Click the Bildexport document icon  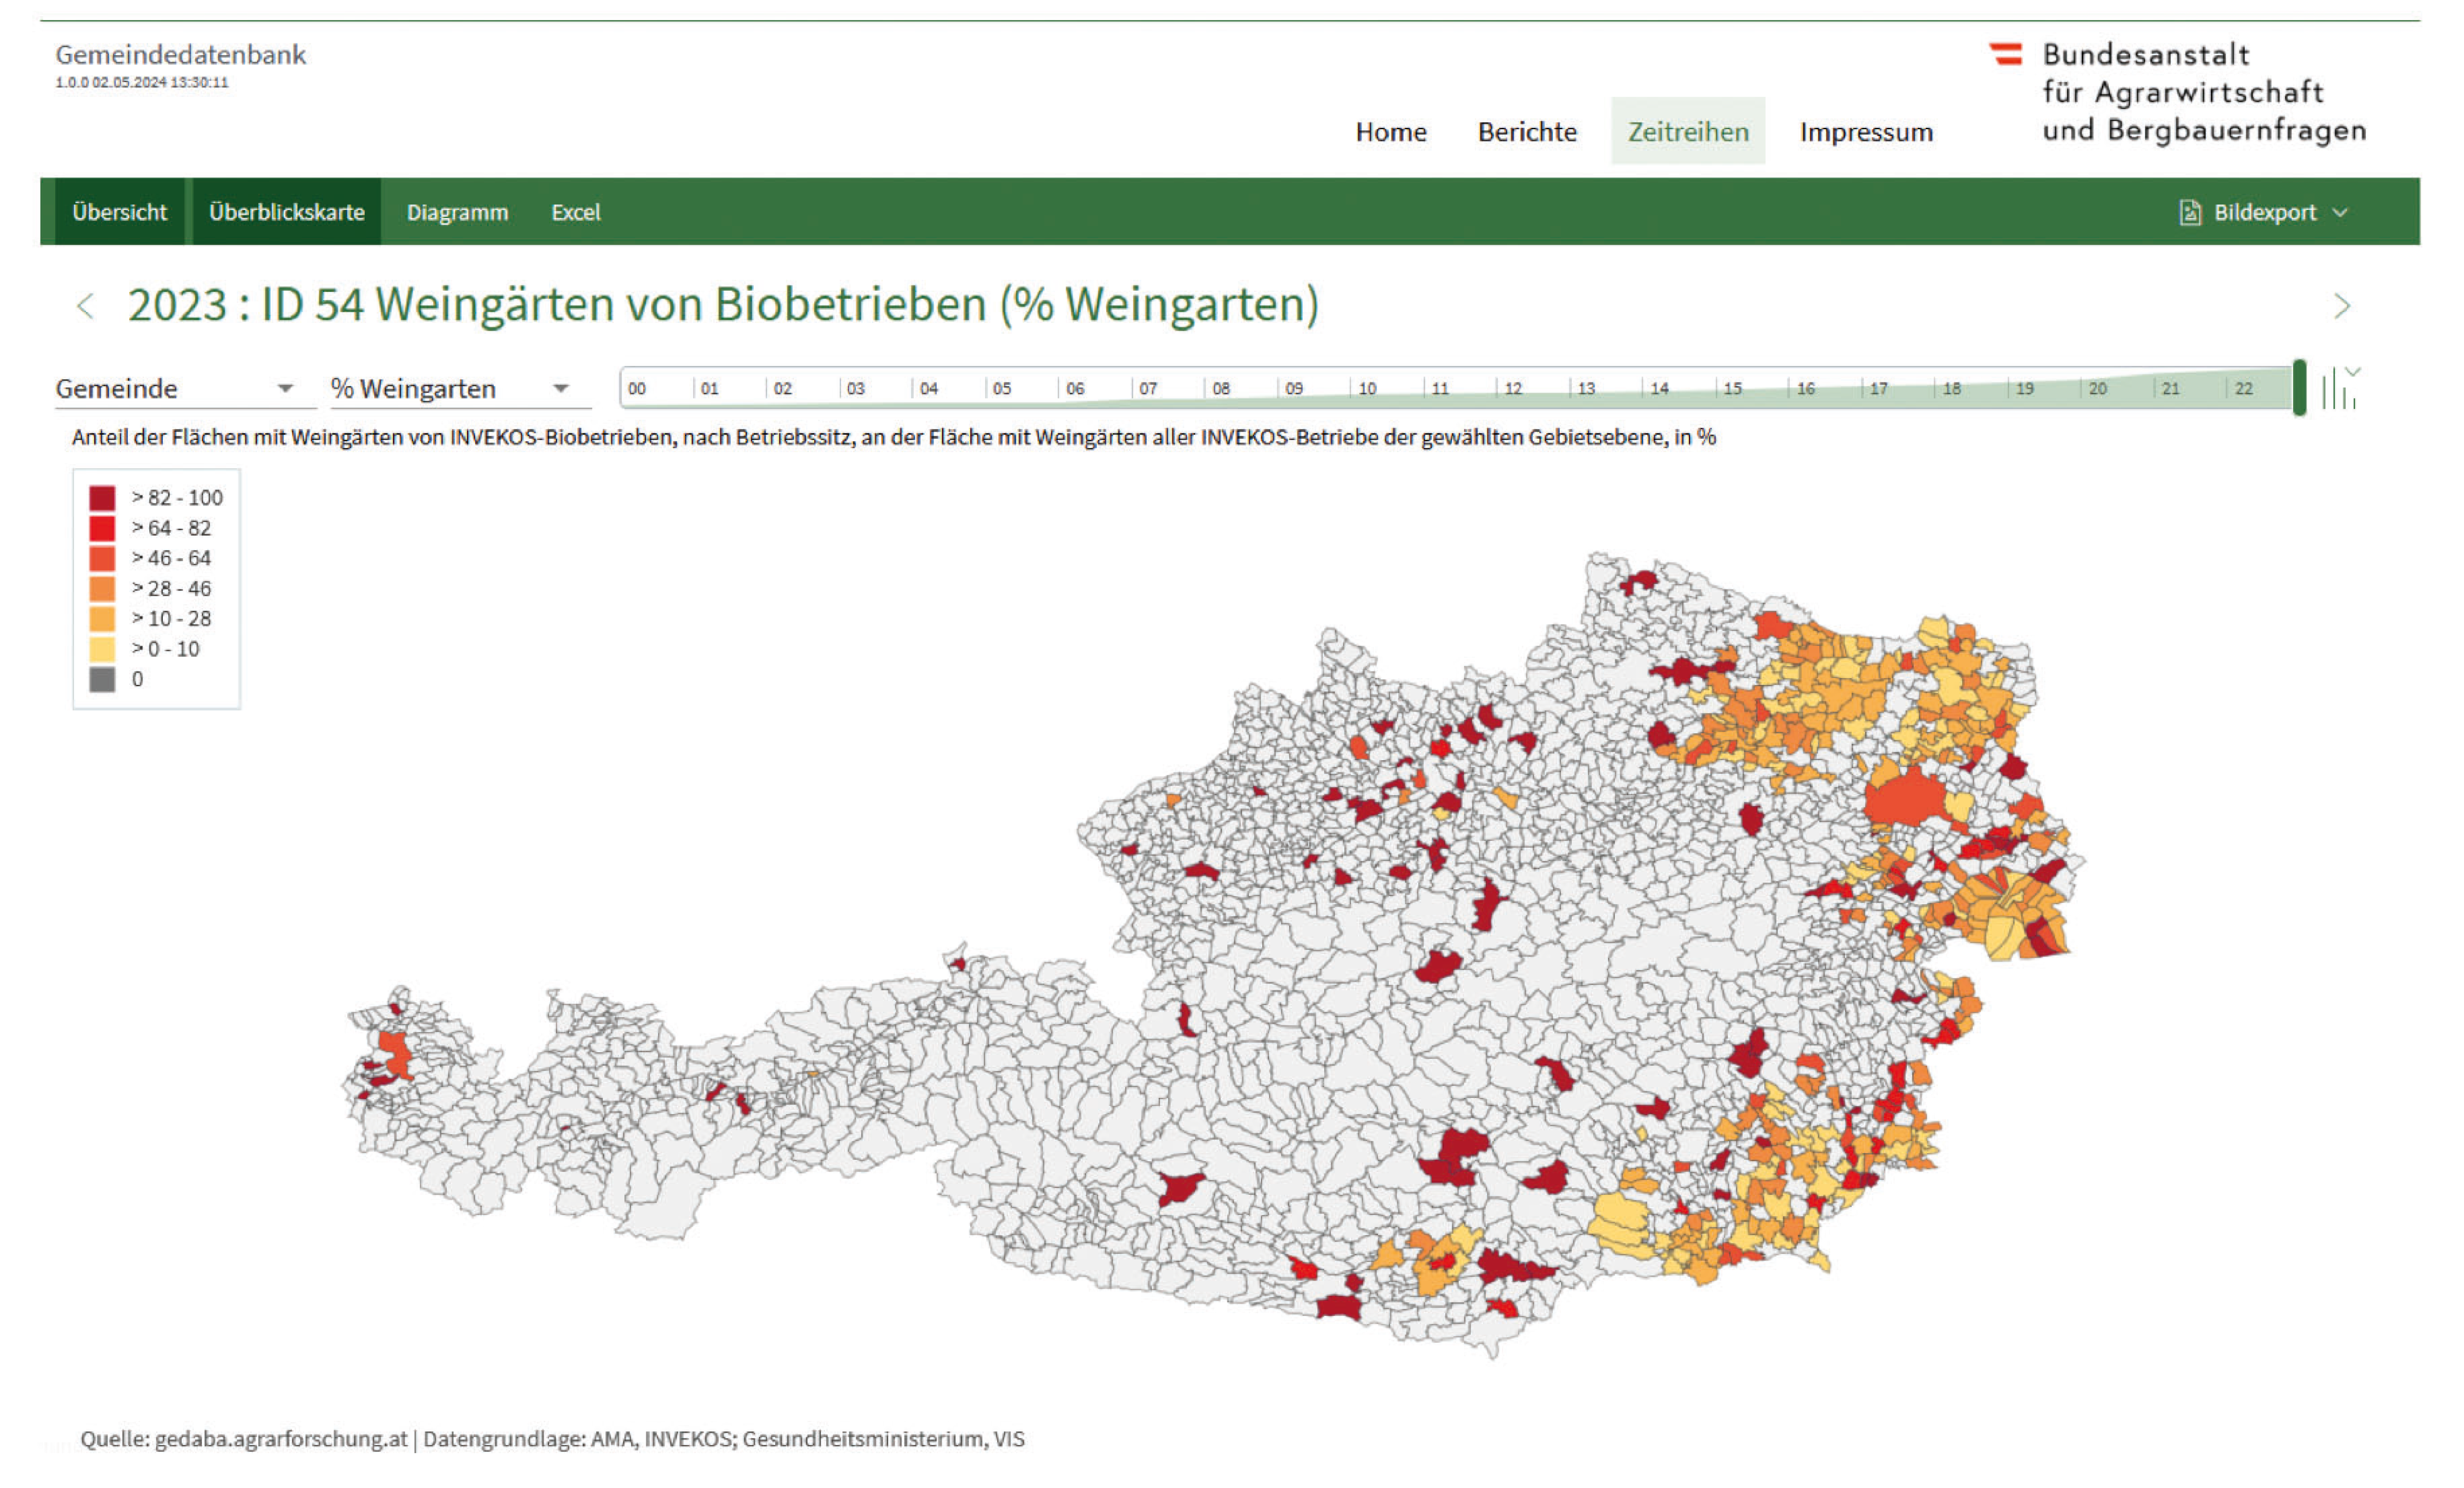[2190, 212]
